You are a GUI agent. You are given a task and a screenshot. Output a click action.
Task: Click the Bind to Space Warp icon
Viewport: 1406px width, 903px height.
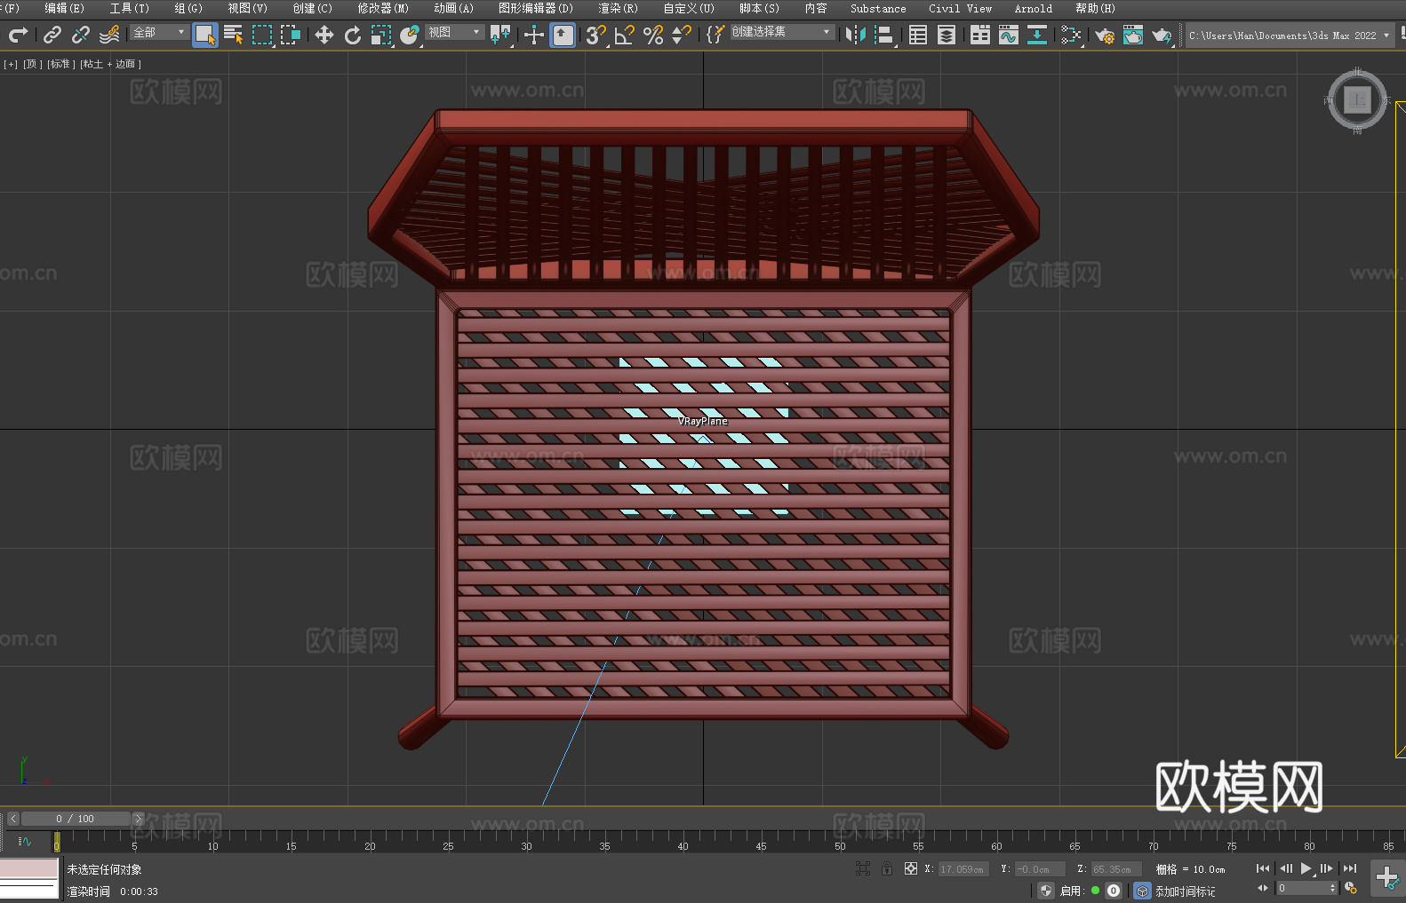[109, 35]
